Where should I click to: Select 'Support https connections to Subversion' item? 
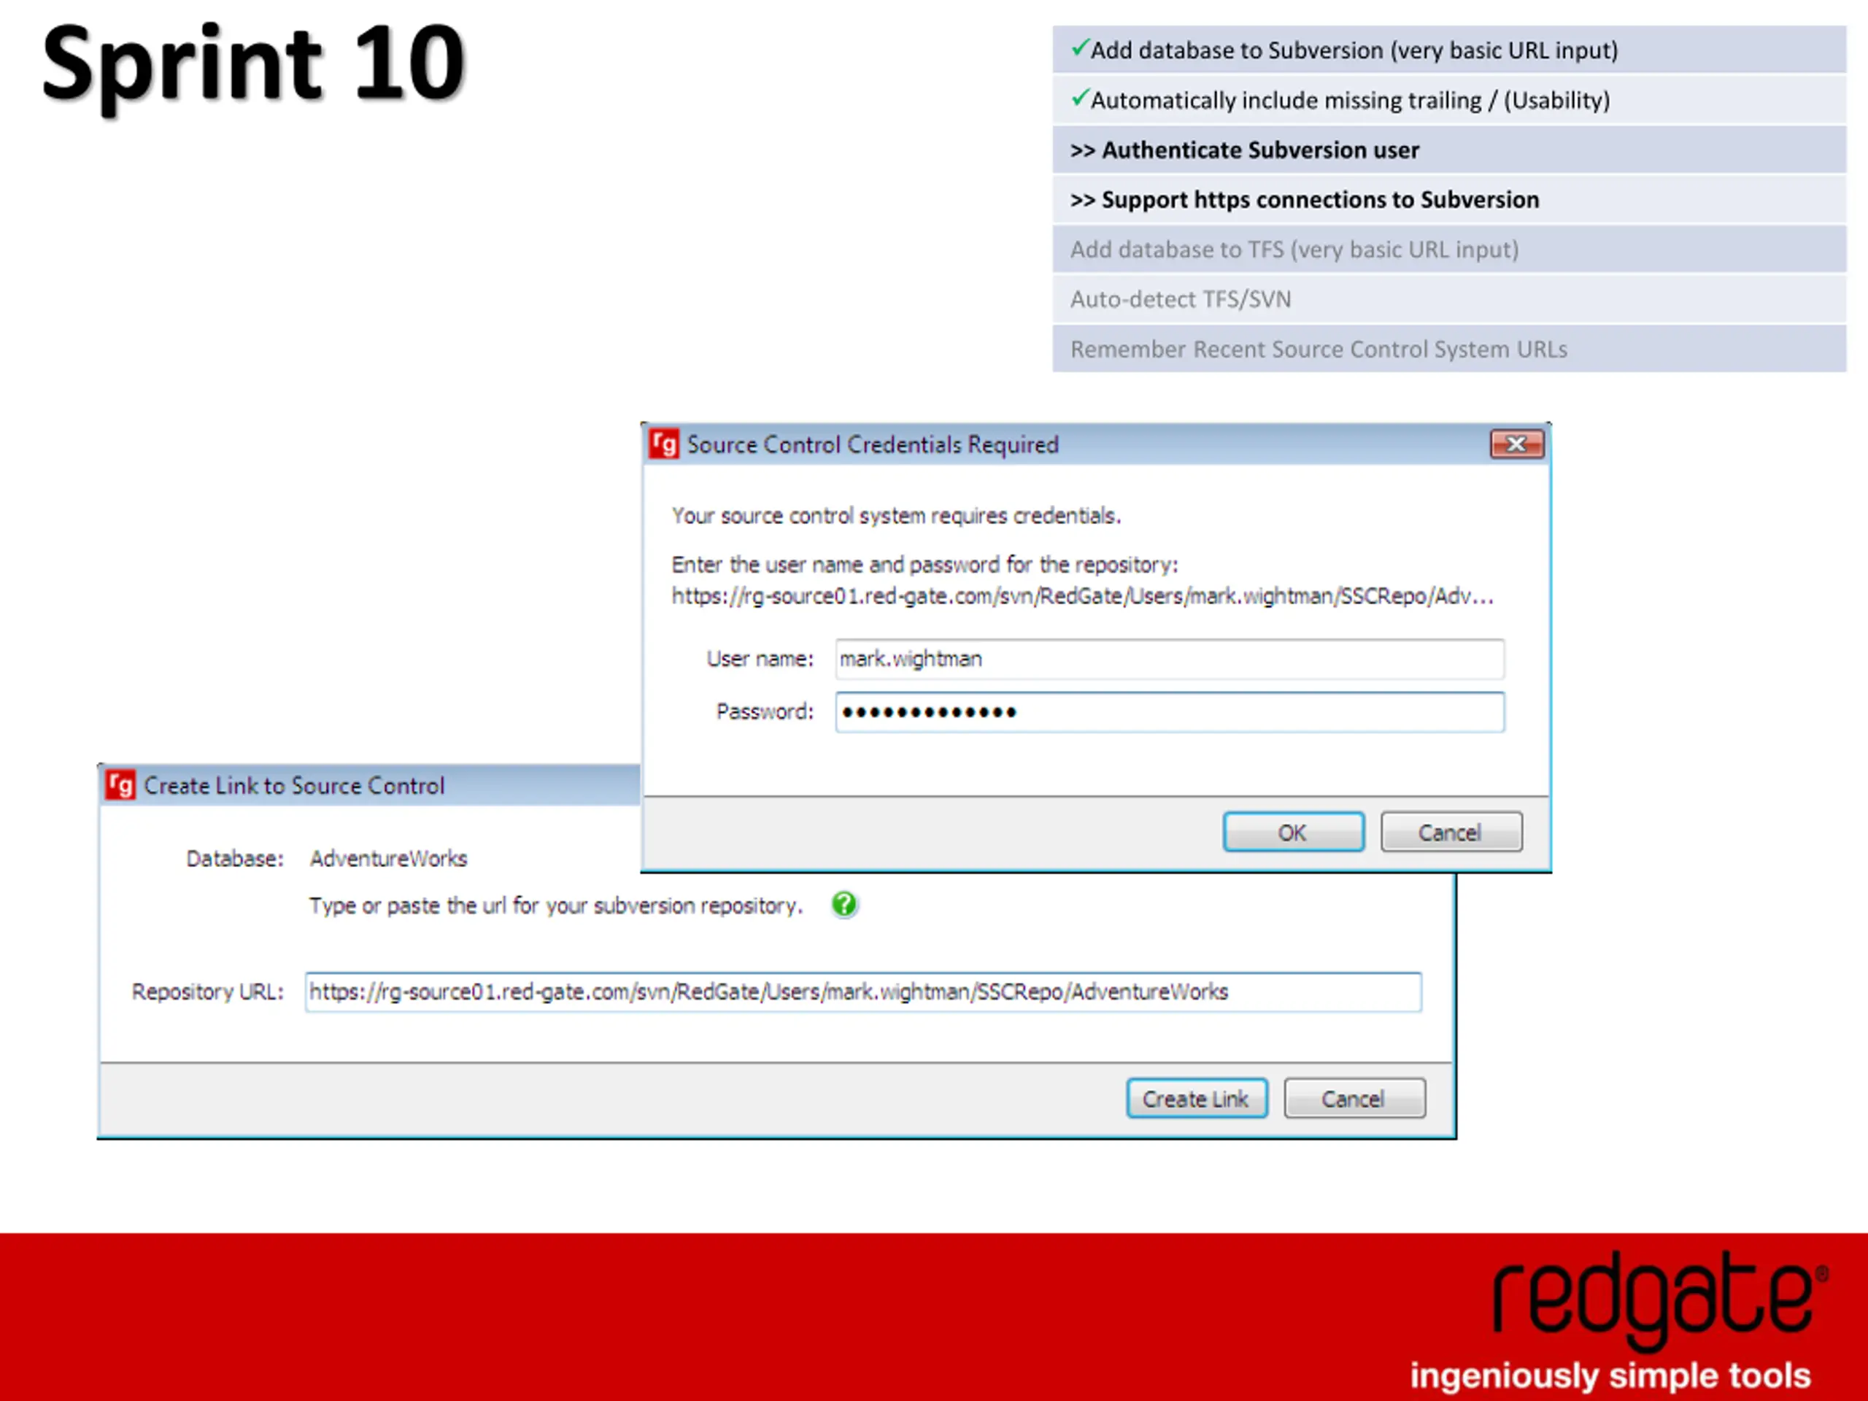click(1449, 199)
